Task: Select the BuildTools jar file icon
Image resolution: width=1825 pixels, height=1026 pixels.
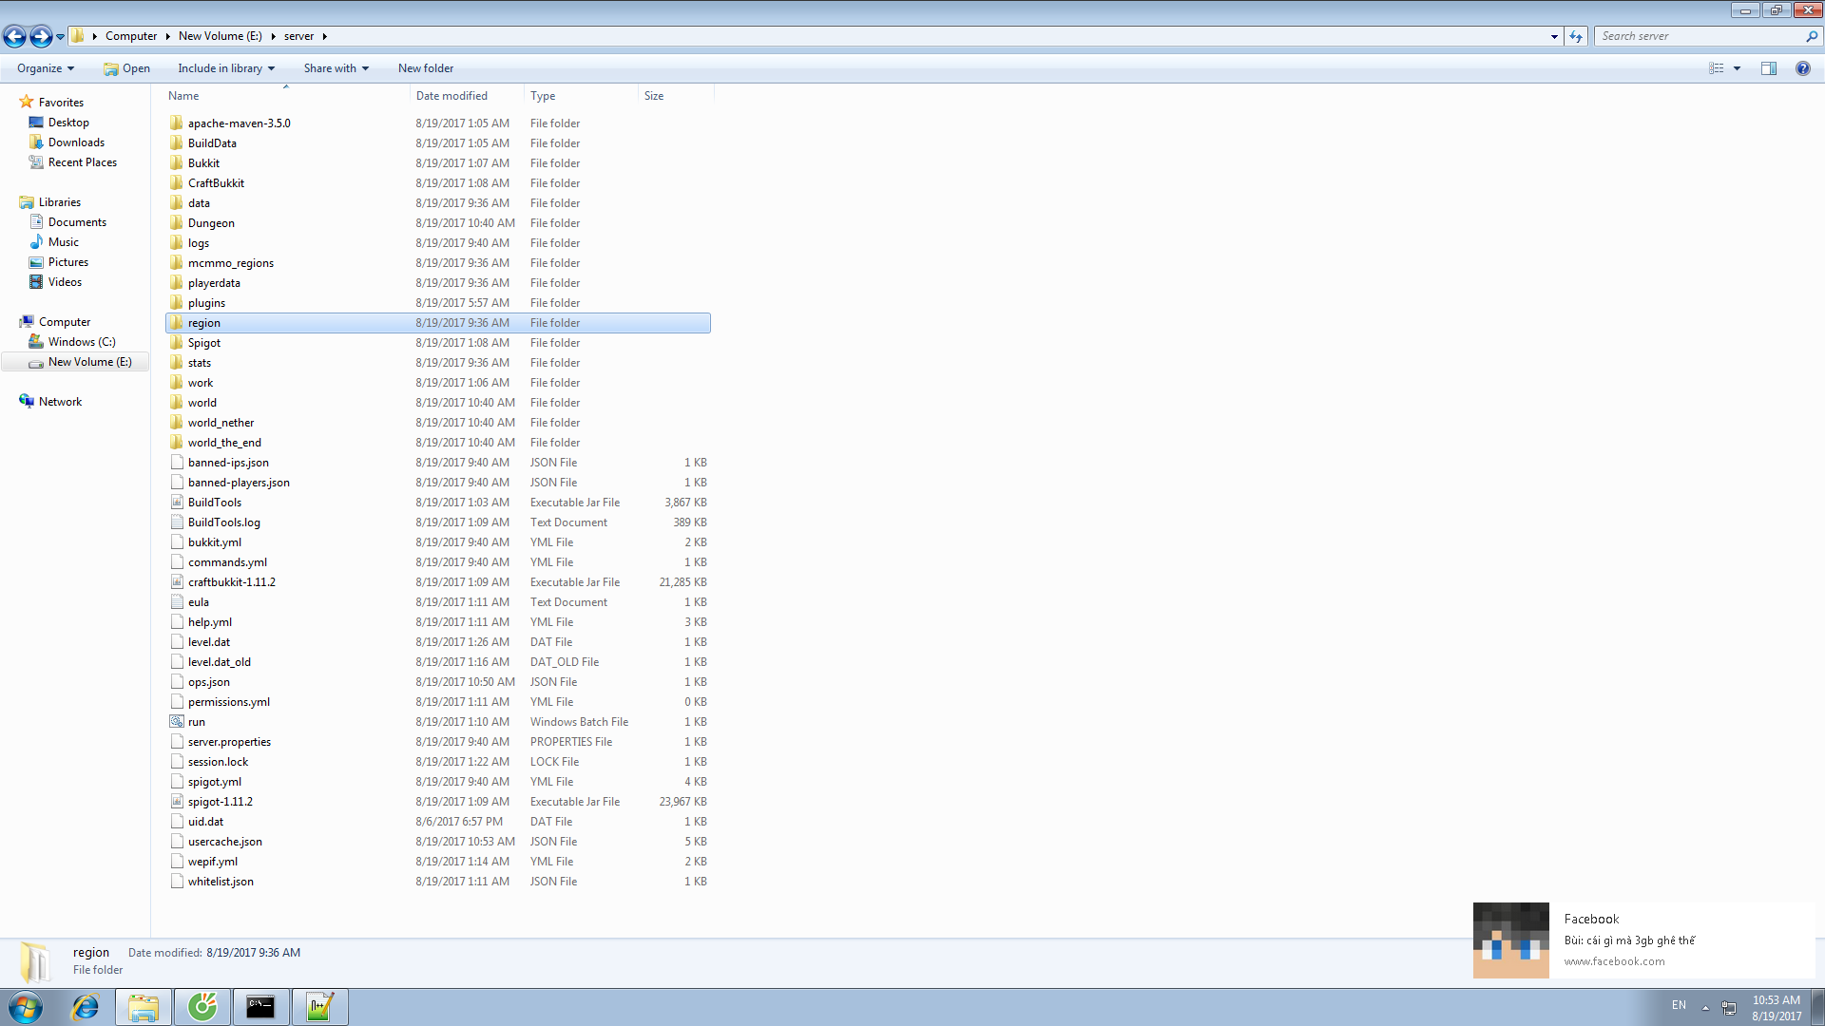Action: 177,503
